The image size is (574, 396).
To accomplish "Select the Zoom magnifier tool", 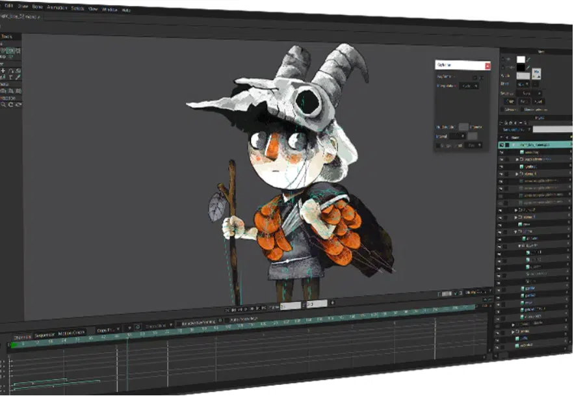I will pos(3,105).
